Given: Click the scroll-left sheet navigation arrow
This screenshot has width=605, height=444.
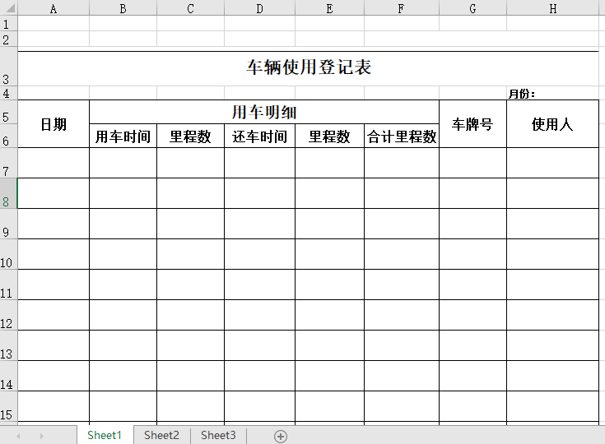Looking at the screenshot, I should (19, 436).
